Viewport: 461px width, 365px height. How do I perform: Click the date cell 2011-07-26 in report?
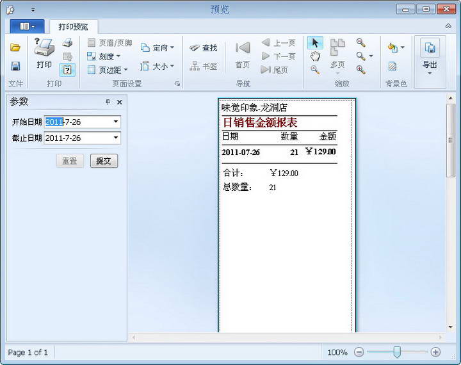click(241, 152)
